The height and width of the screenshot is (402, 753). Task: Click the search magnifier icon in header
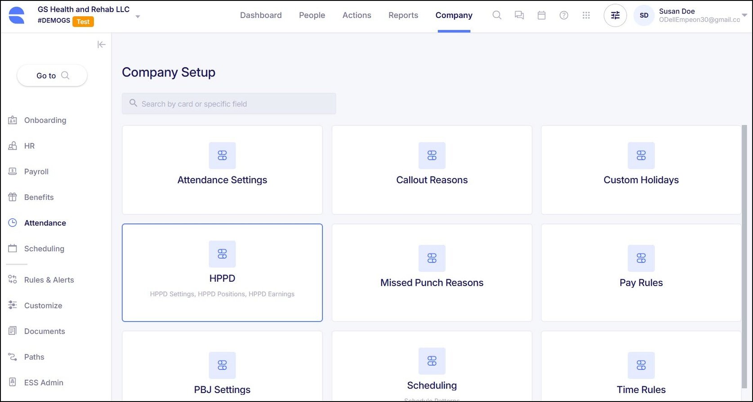[x=497, y=15]
